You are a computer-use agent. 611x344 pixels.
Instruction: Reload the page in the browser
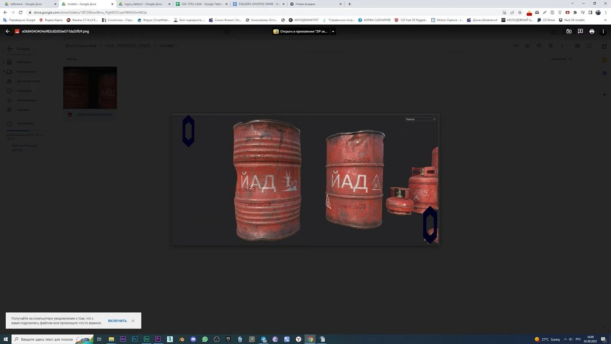tap(20, 13)
